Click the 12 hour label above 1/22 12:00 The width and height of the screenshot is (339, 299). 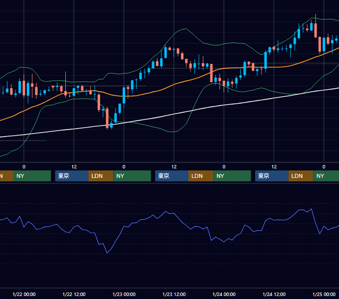click(74, 167)
